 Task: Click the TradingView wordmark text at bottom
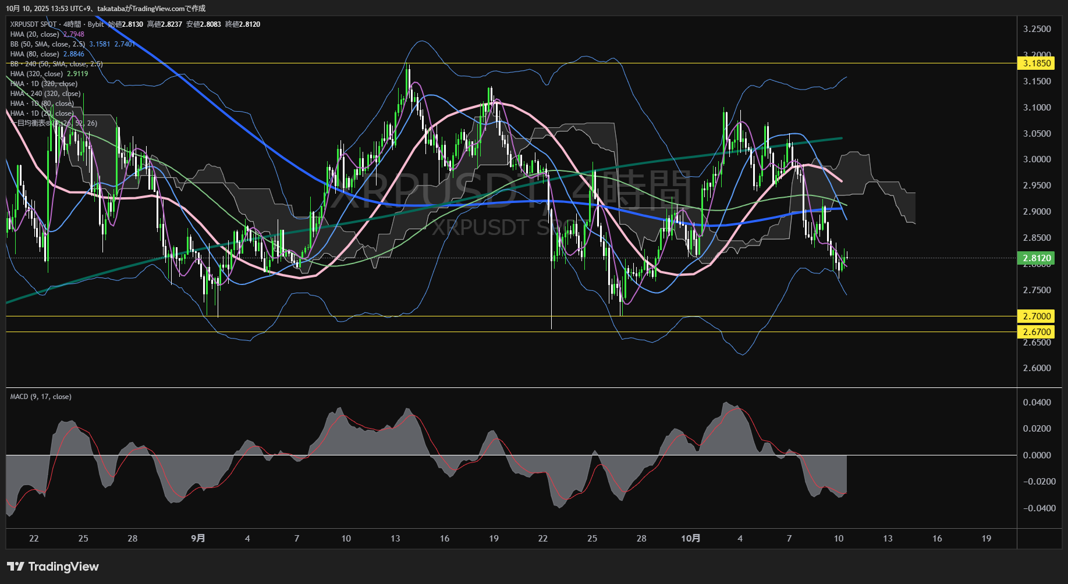click(x=63, y=567)
